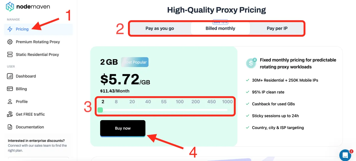This screenshot has width=356, height=161.
Task: Click the Static Residential Proxy server icon
Action: [10, 55]
